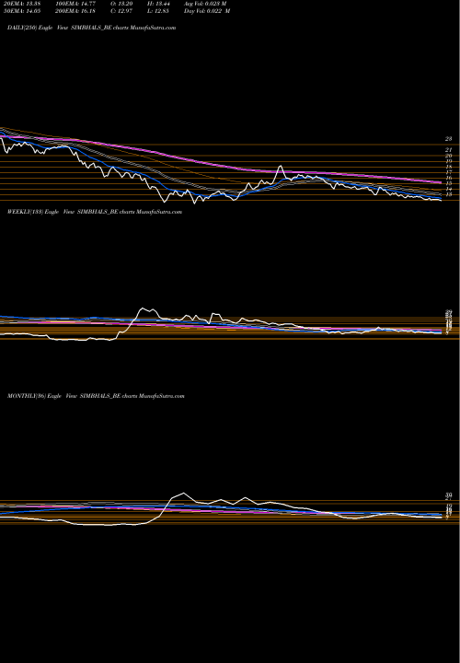The image size is (460, 663).
Task: Click the '14' price label on daily axis
Action: pos(449,189)
